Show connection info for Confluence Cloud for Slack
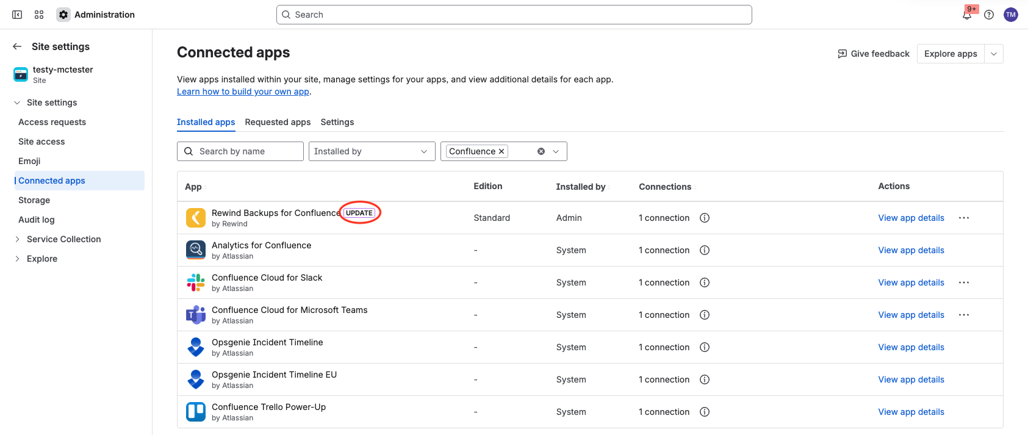Viewport: 1028px width, 435px height. tap(705, 282)
